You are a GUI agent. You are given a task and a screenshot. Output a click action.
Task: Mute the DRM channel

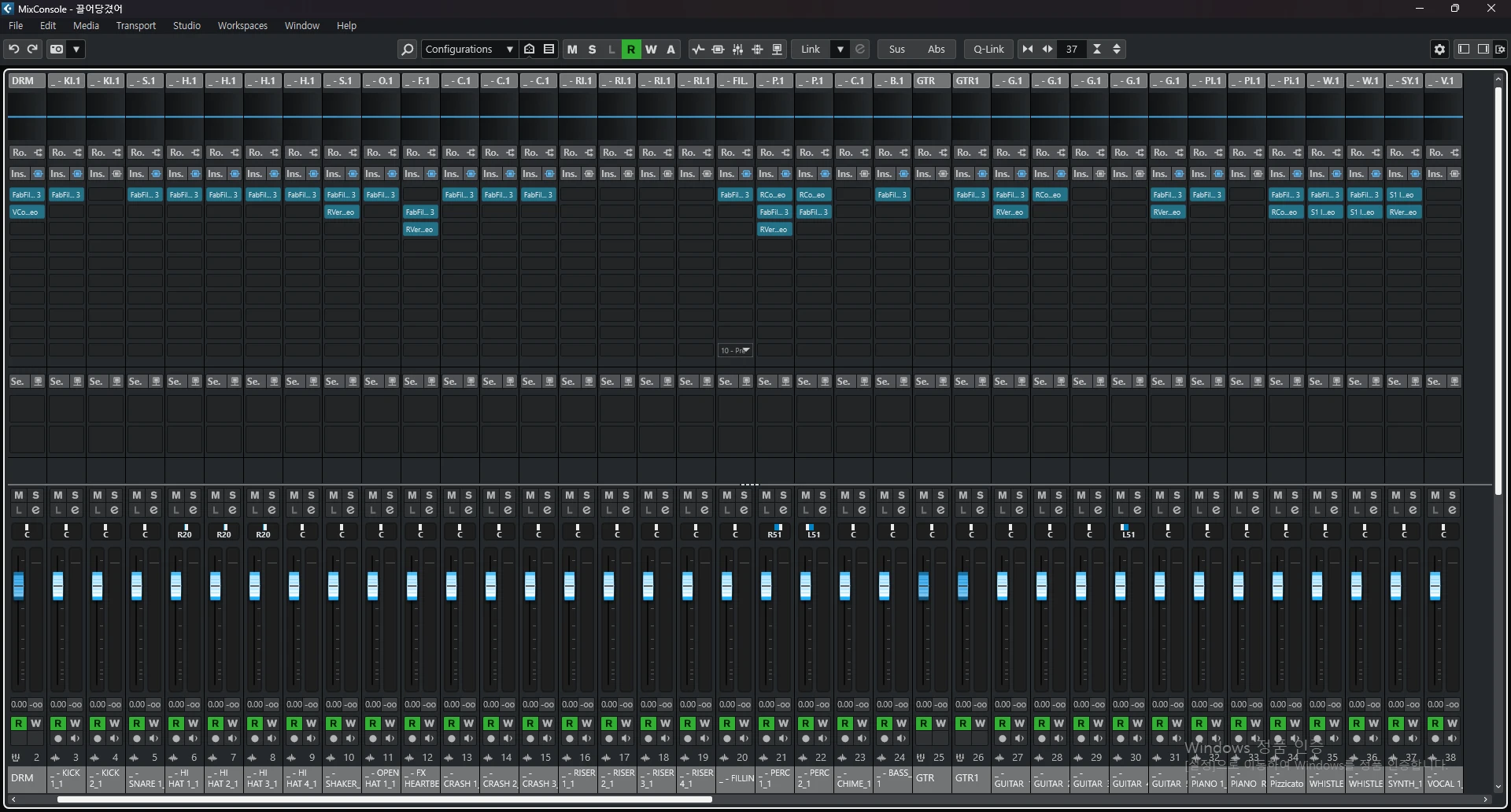[x=19, y=495]
